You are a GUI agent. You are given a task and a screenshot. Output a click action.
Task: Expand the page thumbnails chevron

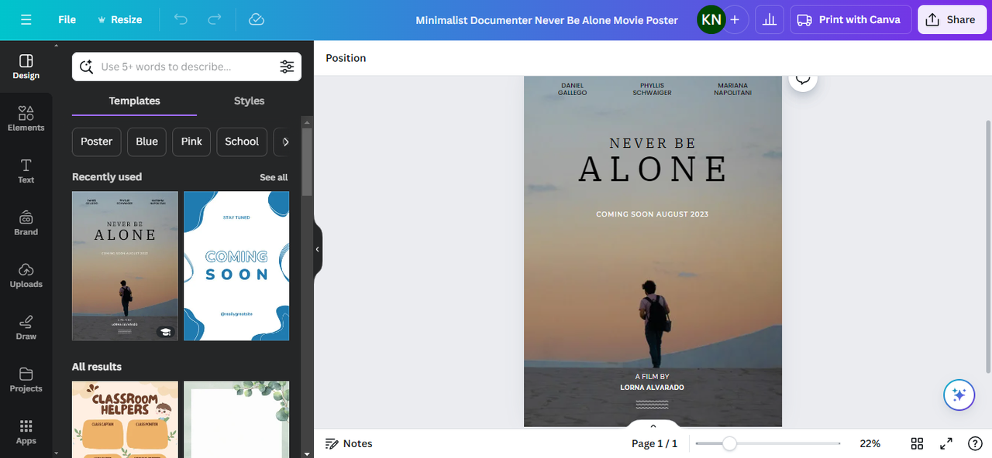click(x=653, y=426)
